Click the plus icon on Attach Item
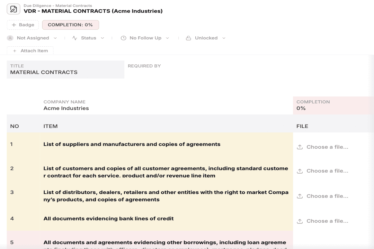Viewport: 374px width, 249px height. (x=15, y=51)
